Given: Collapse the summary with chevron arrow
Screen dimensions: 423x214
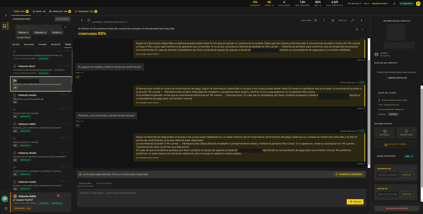Looking at the screenshot, I should tap(362, 29).
